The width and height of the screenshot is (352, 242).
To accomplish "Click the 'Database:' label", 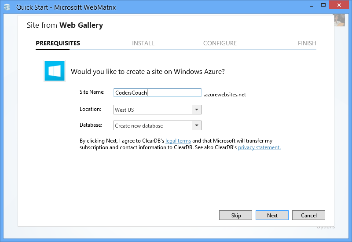I will [x=91, y=125].
